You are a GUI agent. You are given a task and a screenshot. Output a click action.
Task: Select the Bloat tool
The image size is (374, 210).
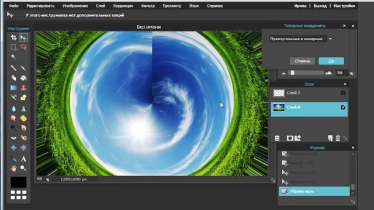point(13,148)
